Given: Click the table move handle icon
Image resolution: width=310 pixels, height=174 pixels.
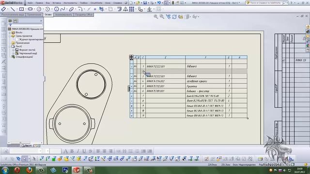Looking at the screenshot, I should point(131,58).
